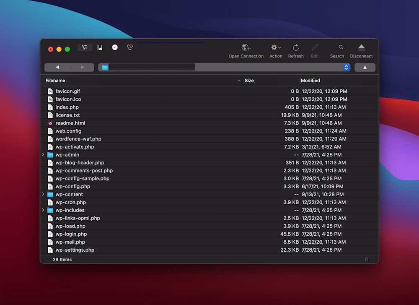Screen dimensions: 419x305
Task: Select the wp-load.php file name
Action: click(x=70, y=226)
